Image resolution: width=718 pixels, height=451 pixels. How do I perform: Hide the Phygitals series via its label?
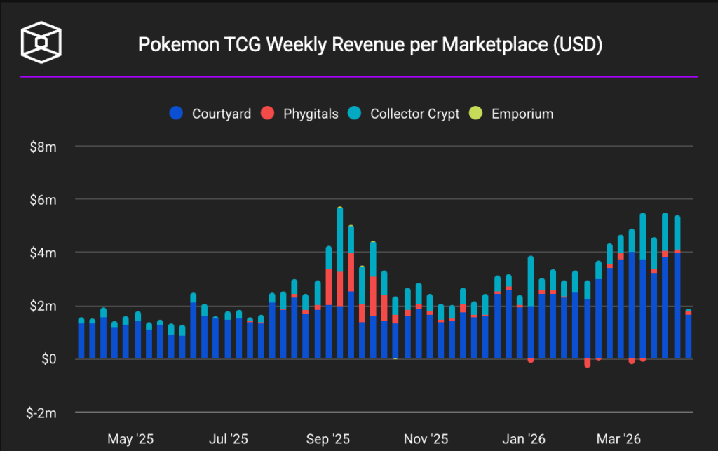point(311,114)
